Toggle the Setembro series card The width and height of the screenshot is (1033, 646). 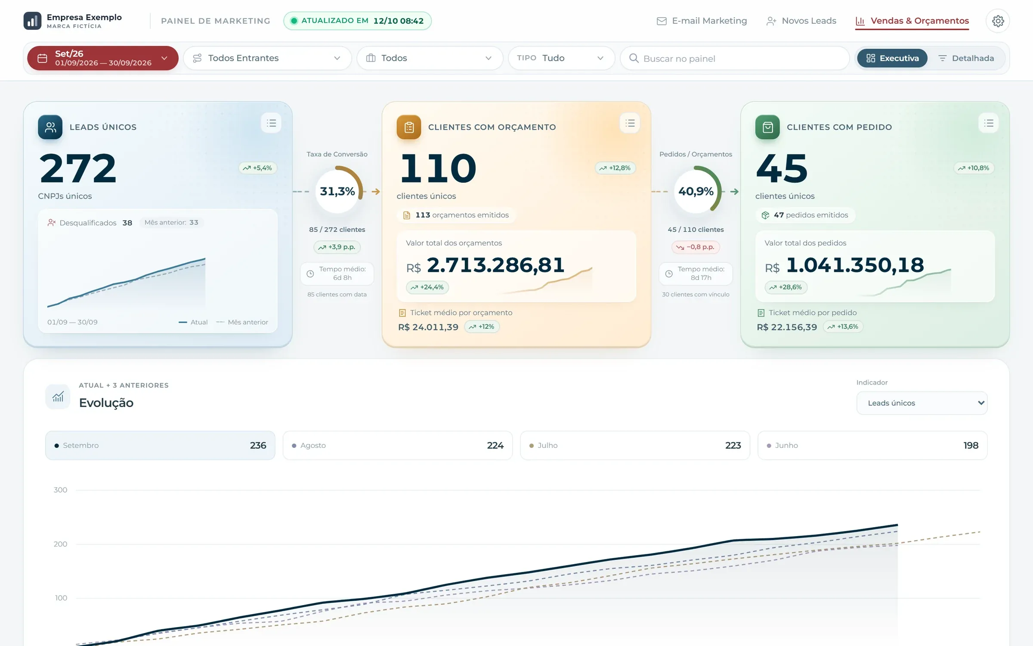coord(160,445)
